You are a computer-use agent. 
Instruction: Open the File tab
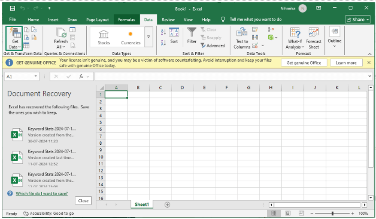[x=12, y=19]
